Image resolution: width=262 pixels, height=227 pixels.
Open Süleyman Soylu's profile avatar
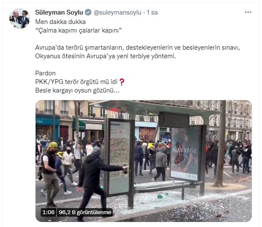tap(20, 18)
